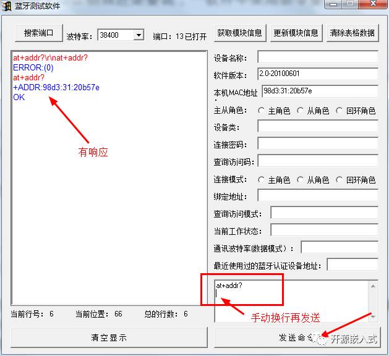Focus the 查询访问模式 input field

point(324,213)
